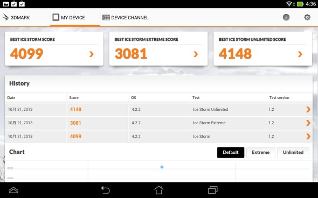
Task: Click the Test version column header
Action: 279,97
